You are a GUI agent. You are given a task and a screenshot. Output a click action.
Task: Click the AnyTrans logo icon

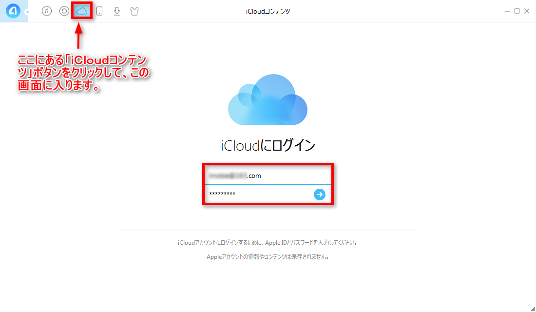coord(13,11)
